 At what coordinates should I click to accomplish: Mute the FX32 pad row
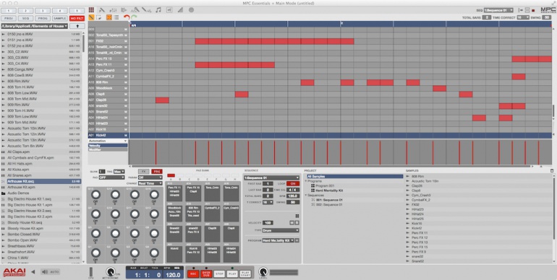126,41
